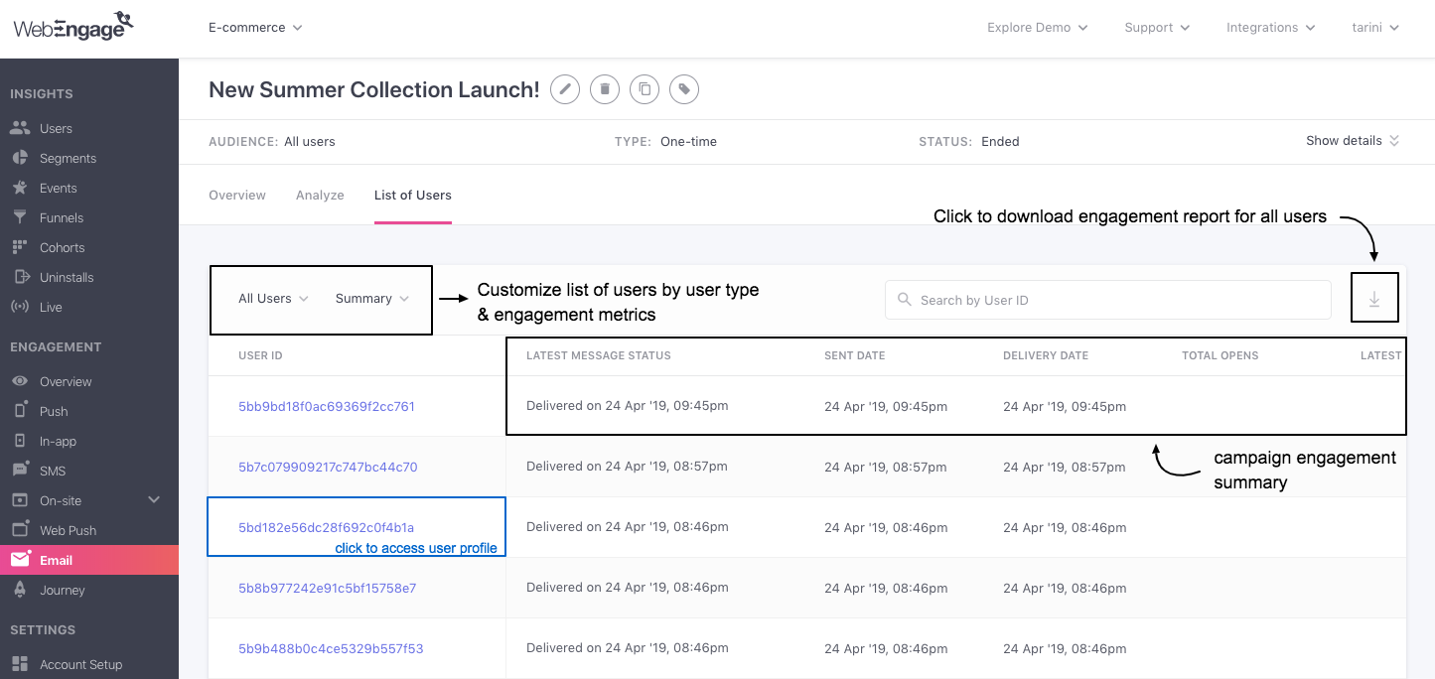Click the AUDIENCE: All users label
Screen dimensions: 1435x679
pyautogui.click(x=272, y=142)
